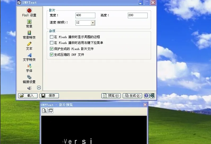Select the 文字特效 section icon
This screenshot has height=144, width=211.
pyautogui.click(x=29, y=55)
